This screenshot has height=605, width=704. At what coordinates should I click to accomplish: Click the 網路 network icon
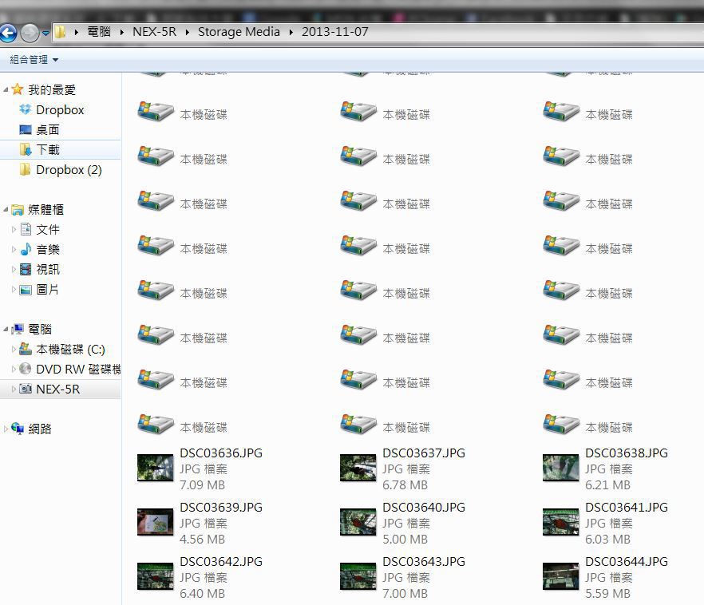click(18, 429)
